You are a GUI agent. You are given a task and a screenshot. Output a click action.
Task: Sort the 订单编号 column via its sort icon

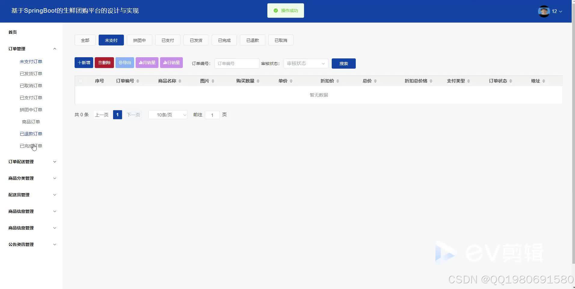[138, 81]
